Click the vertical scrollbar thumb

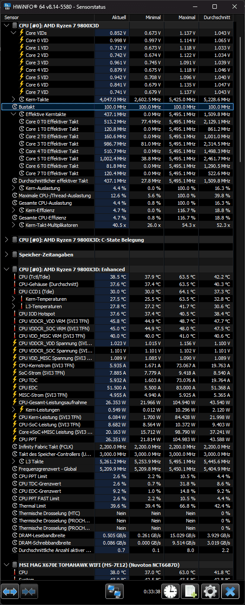pyautogui.click(x=240, y=100)
